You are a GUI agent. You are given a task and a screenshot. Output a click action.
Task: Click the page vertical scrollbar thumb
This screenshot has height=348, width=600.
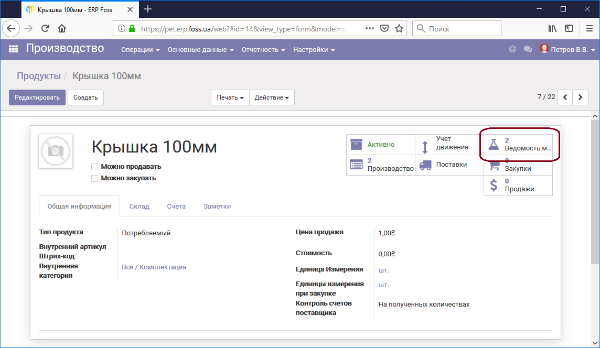point(595,192)
